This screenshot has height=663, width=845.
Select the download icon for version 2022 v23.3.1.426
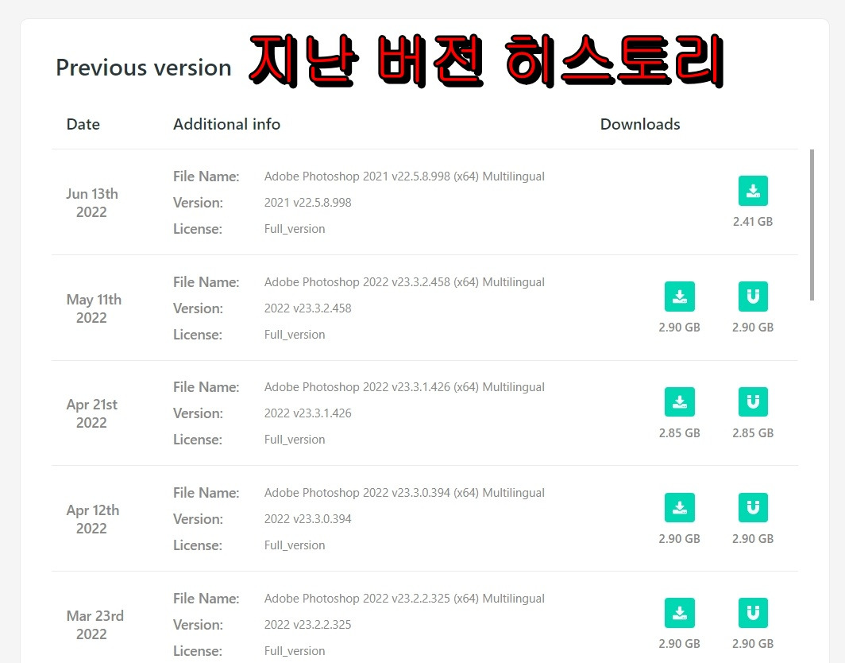[679, 401]
